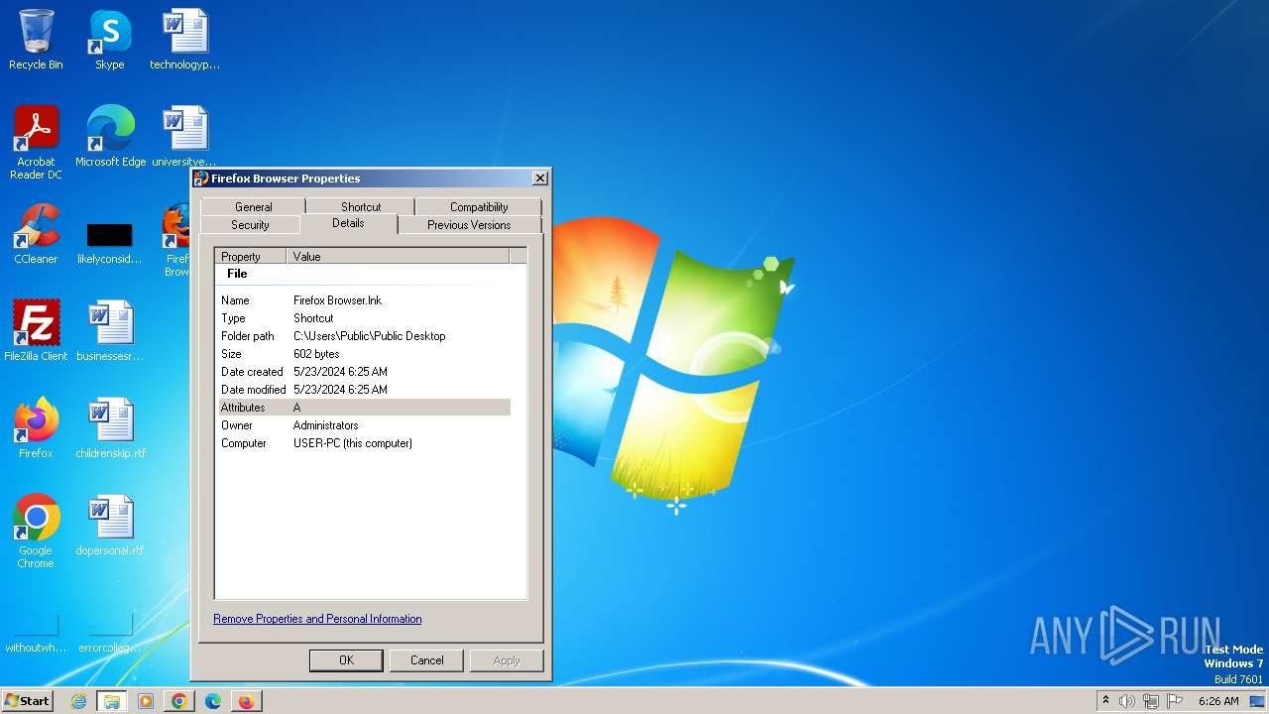
Task: Open Windows Explorer from the taskbar
Action: click(x=112, y=701)
